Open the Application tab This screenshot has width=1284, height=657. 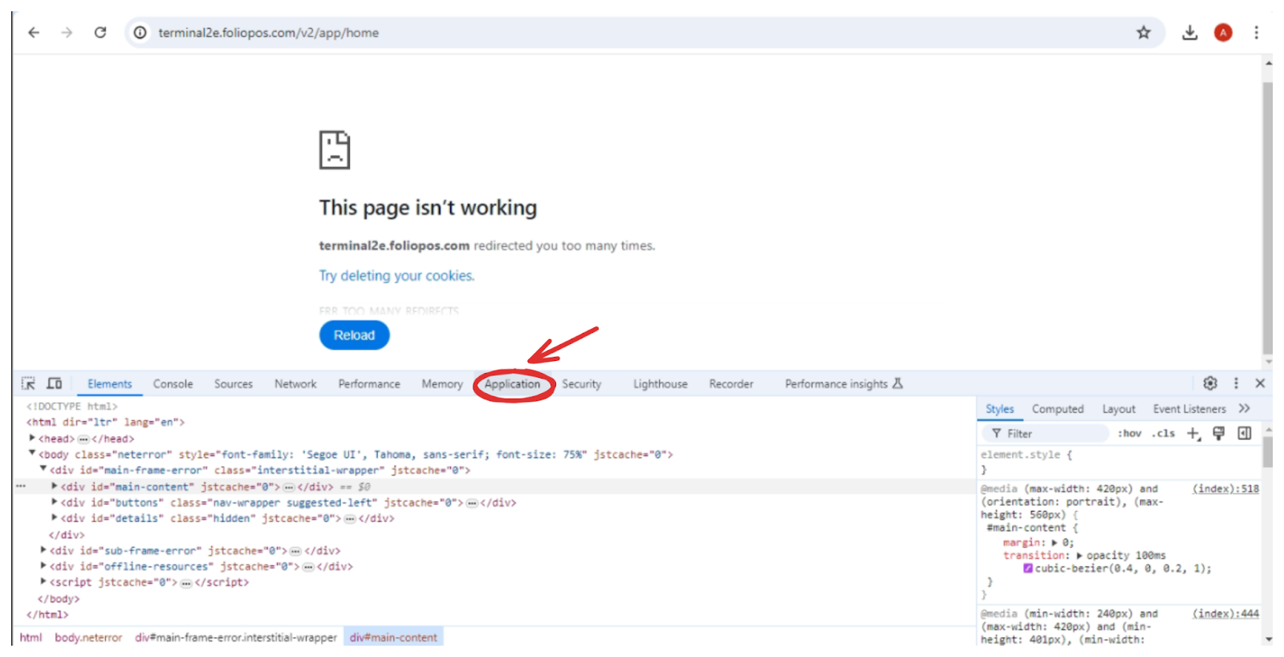coord(512,384)
